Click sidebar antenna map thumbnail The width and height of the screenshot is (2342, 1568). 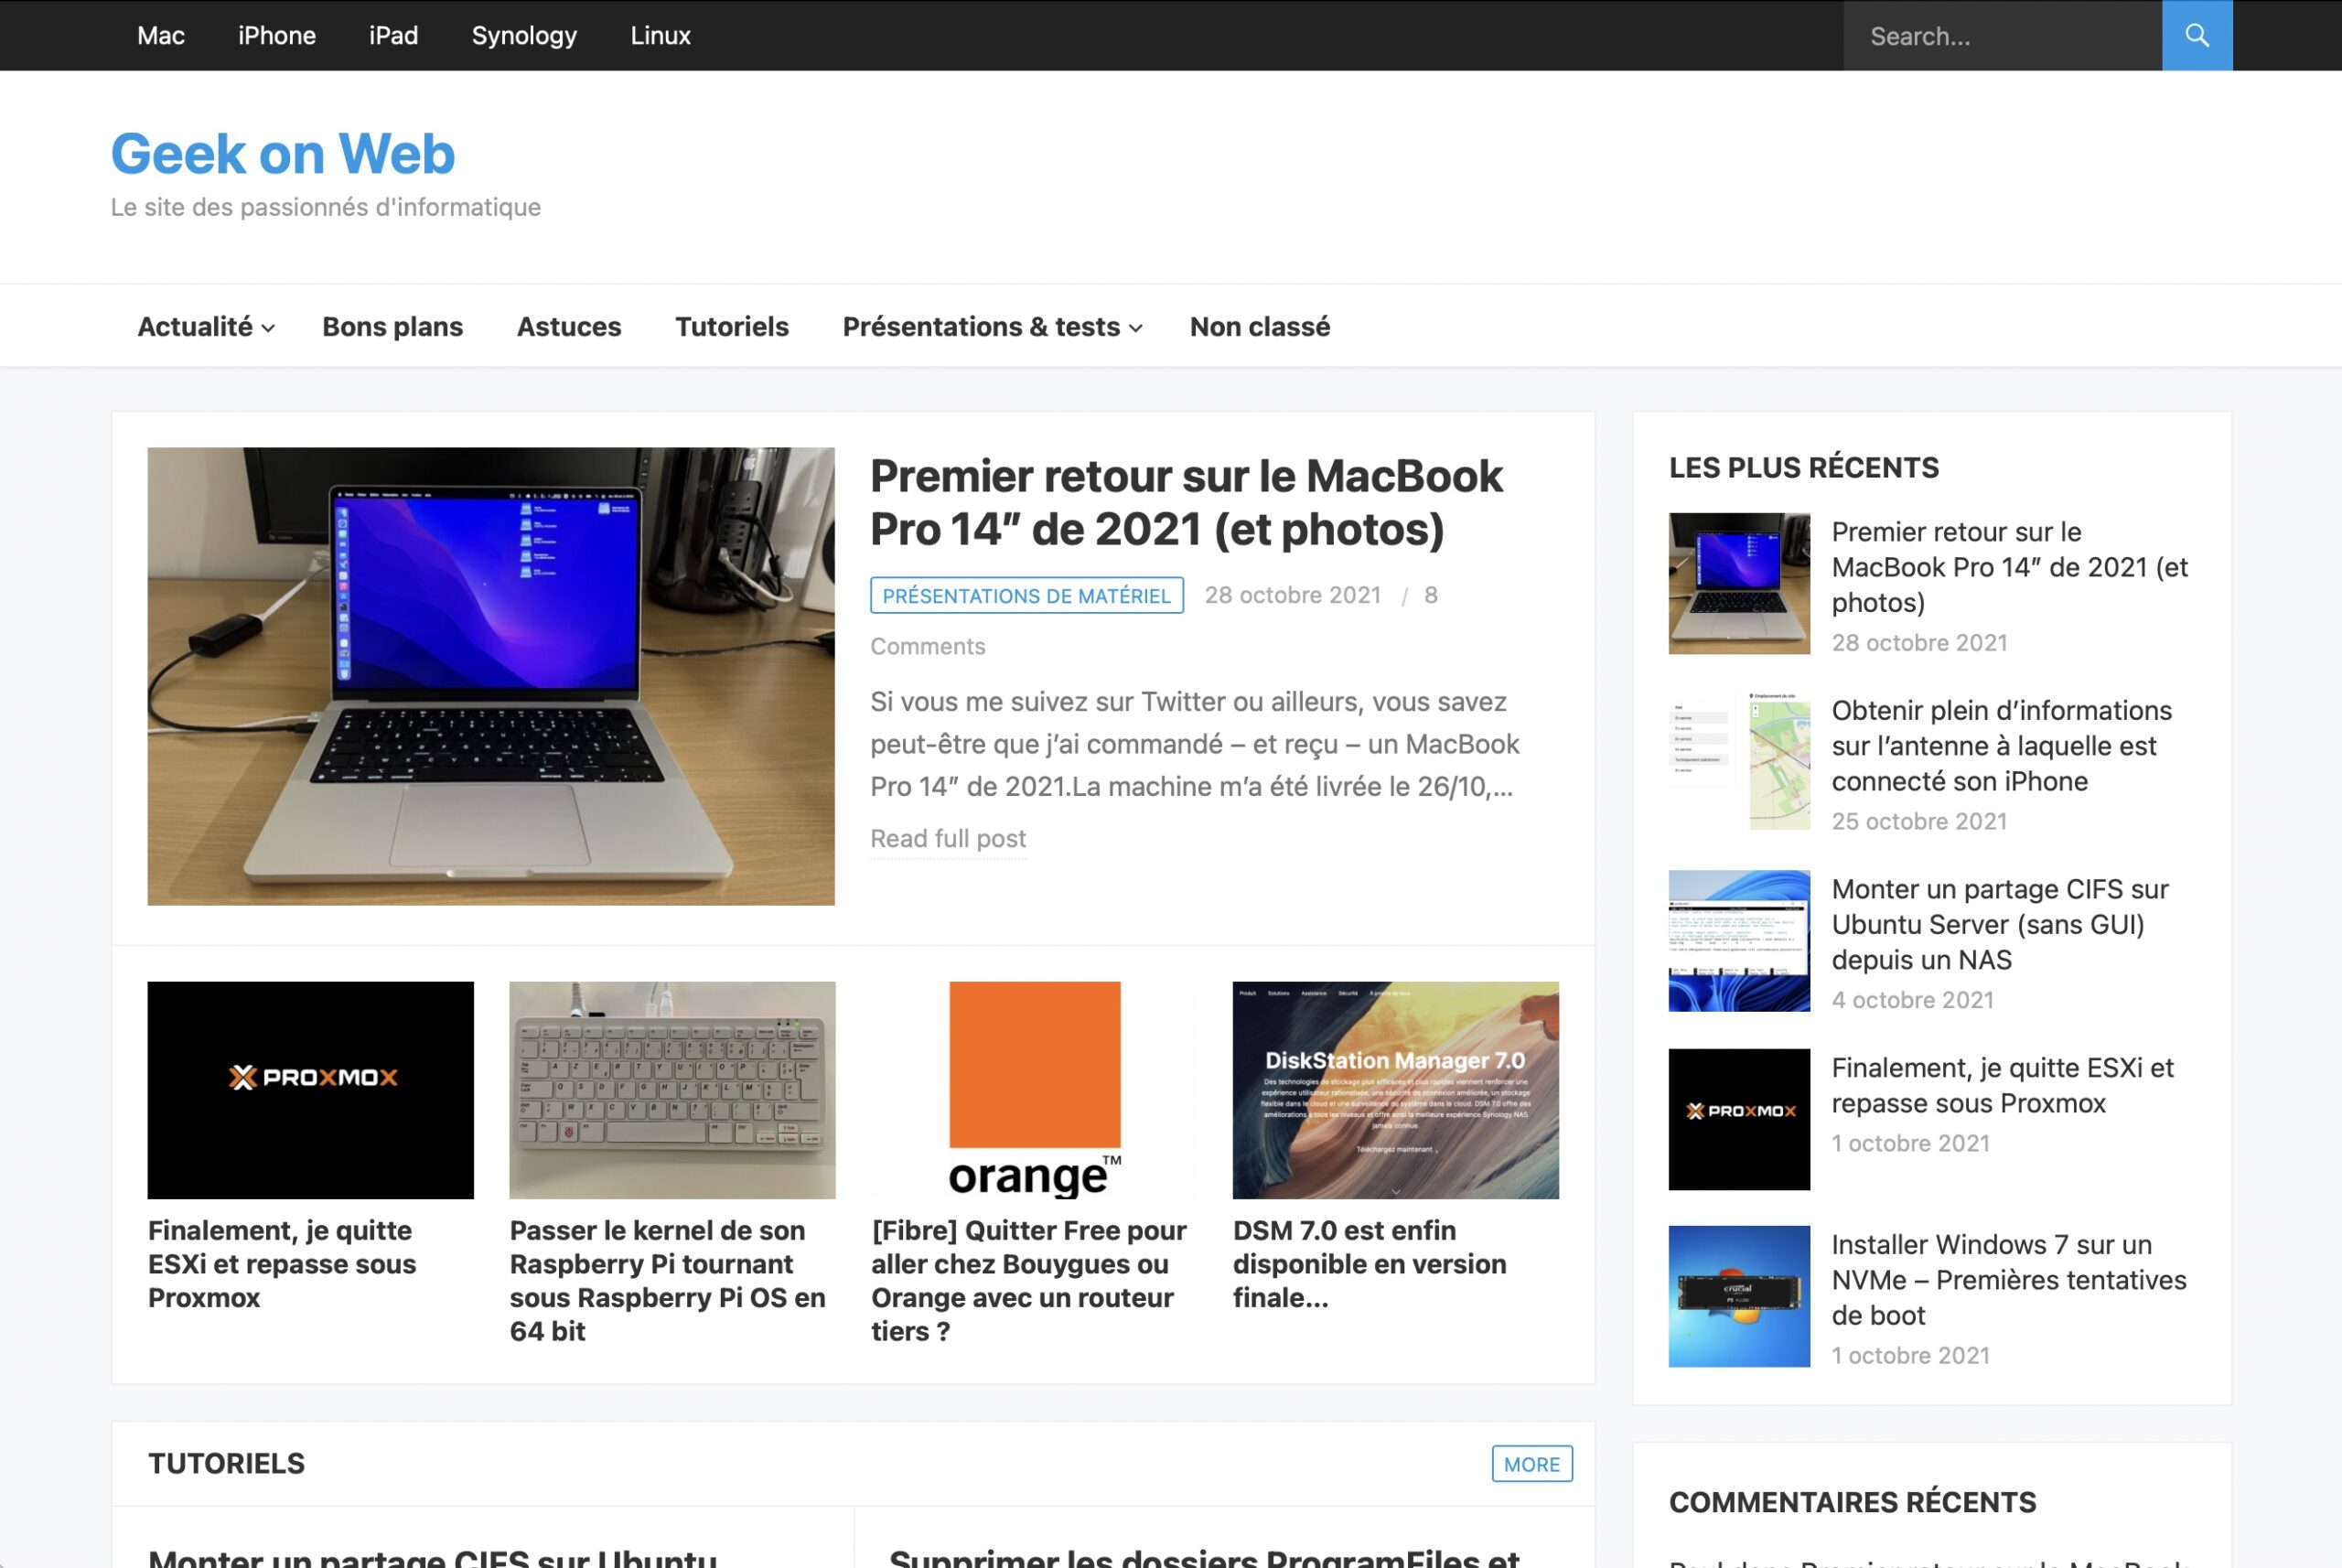1739,762
